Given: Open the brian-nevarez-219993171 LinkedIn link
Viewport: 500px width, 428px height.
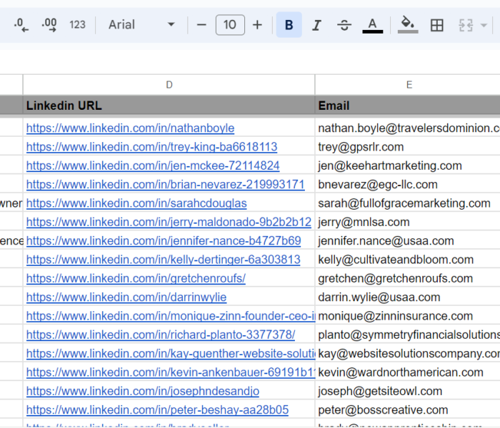Looking at the screenshot, I should pyautogui.click(x=166, y=184).
